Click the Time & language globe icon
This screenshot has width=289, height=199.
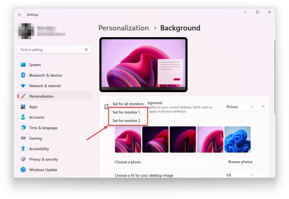[x=23, y=128]
